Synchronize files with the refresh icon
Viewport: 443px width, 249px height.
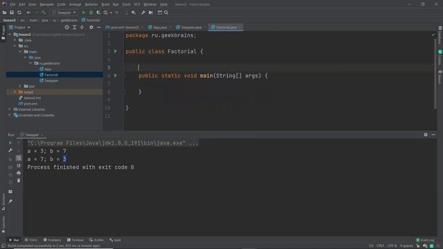(19, 12)
